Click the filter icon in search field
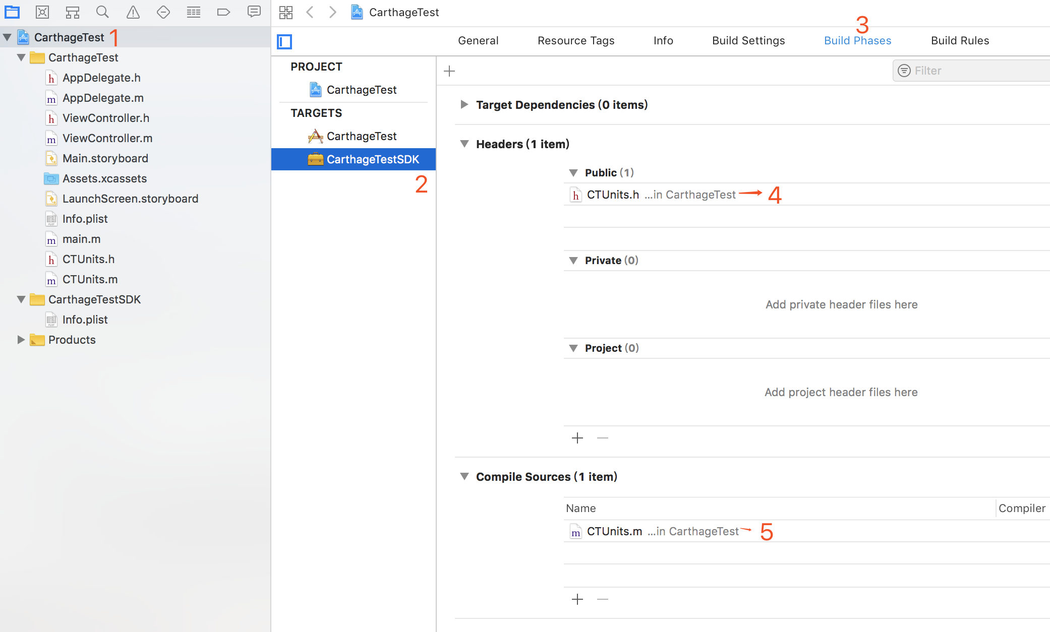Screen dimensions: 1050x632 [904, 71]
